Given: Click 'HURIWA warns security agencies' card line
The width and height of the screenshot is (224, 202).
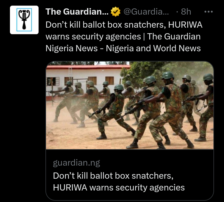Looking at the screenshot, I should tap(119, 187).
